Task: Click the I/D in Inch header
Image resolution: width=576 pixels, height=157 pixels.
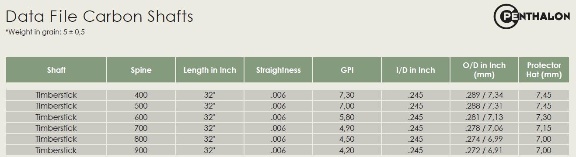Action: 415,70
